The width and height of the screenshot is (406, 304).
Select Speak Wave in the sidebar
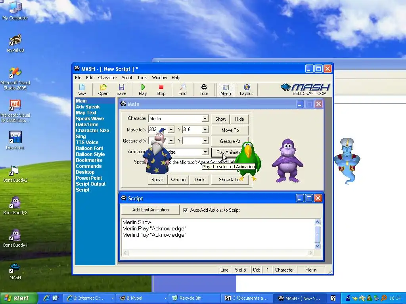[x=90, y=119]
